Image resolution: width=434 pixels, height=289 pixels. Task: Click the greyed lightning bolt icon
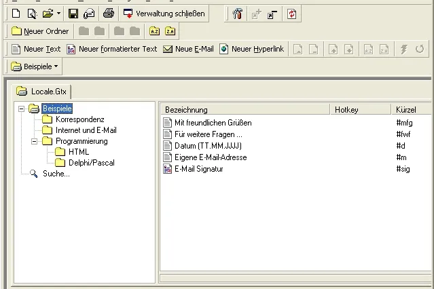click(404, 50)
